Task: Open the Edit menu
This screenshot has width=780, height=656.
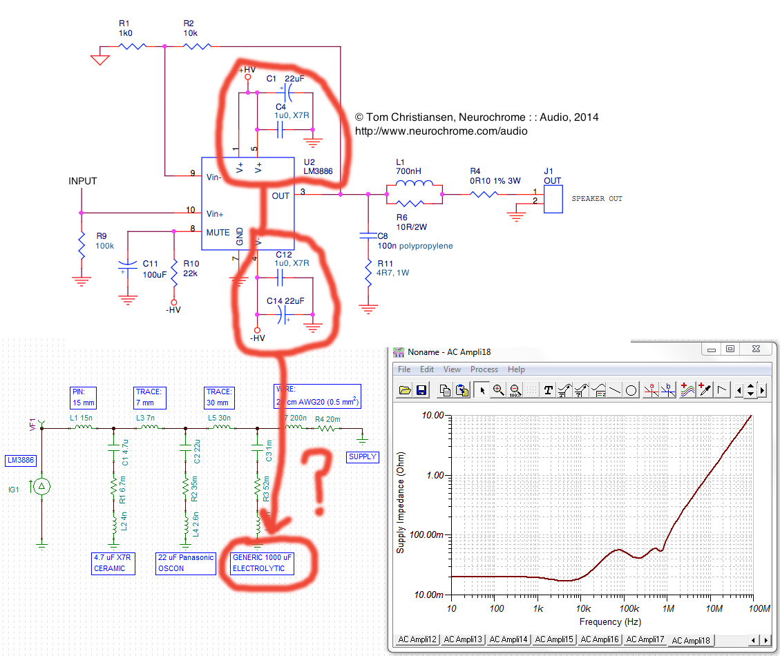Action: pos(427,369)
